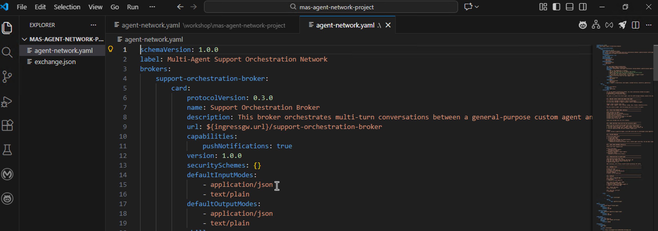
Task: Select the Testing beaker icon
Action: [x=7, y=150]
